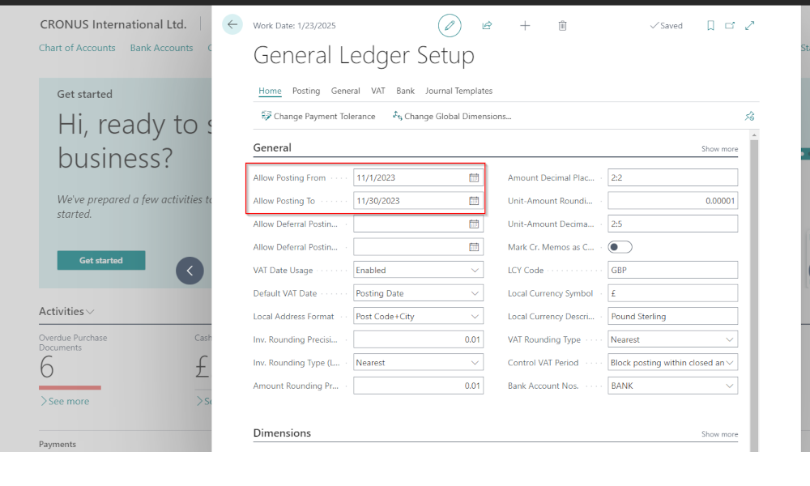Click the Allow Posting To input field

pos(405,200)
